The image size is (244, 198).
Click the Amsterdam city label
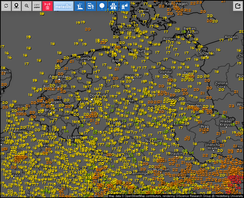coord(59,76)
